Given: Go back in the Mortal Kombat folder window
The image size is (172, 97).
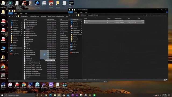Looking at the screenshot, I should point(10,16).
